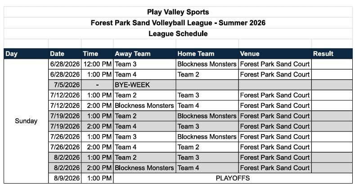Click the merged Sunday day cell
The width and height of the screenshot is (355, 189).
tap(26, 121)
